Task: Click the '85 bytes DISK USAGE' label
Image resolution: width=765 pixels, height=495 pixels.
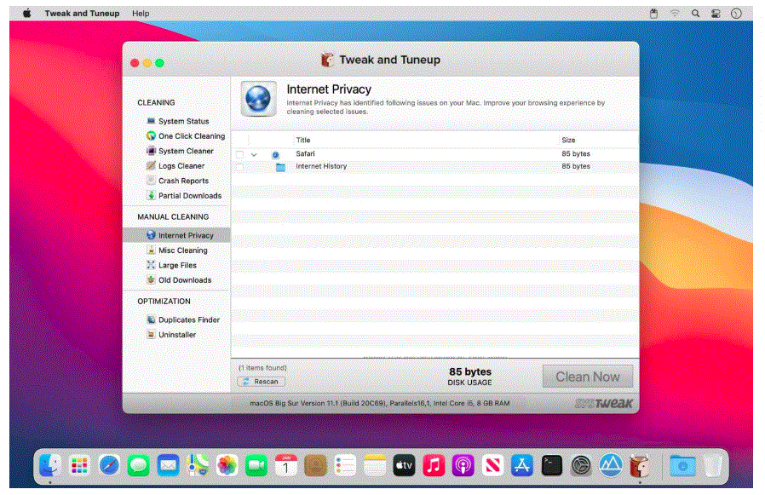Action: pos(470,377)
